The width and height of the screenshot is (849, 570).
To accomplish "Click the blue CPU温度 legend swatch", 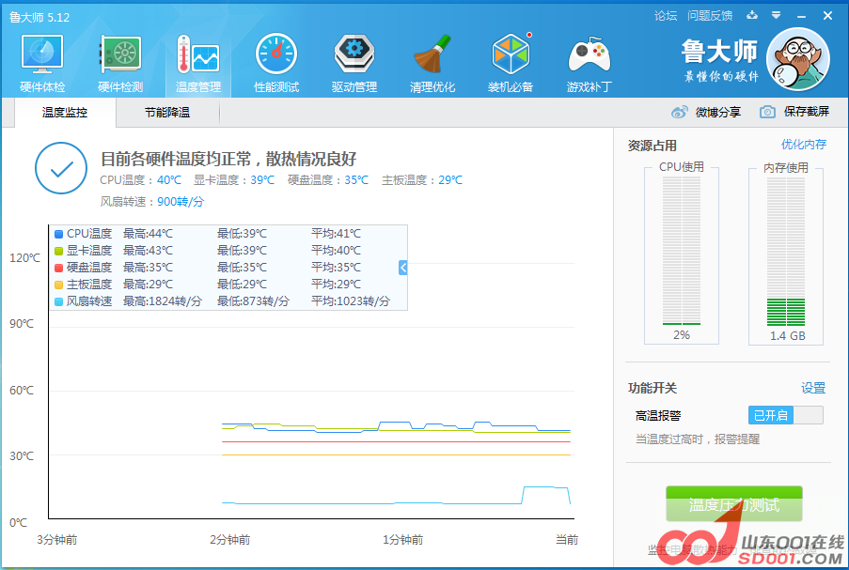I will pyautogui.click(x=59, y=234).
